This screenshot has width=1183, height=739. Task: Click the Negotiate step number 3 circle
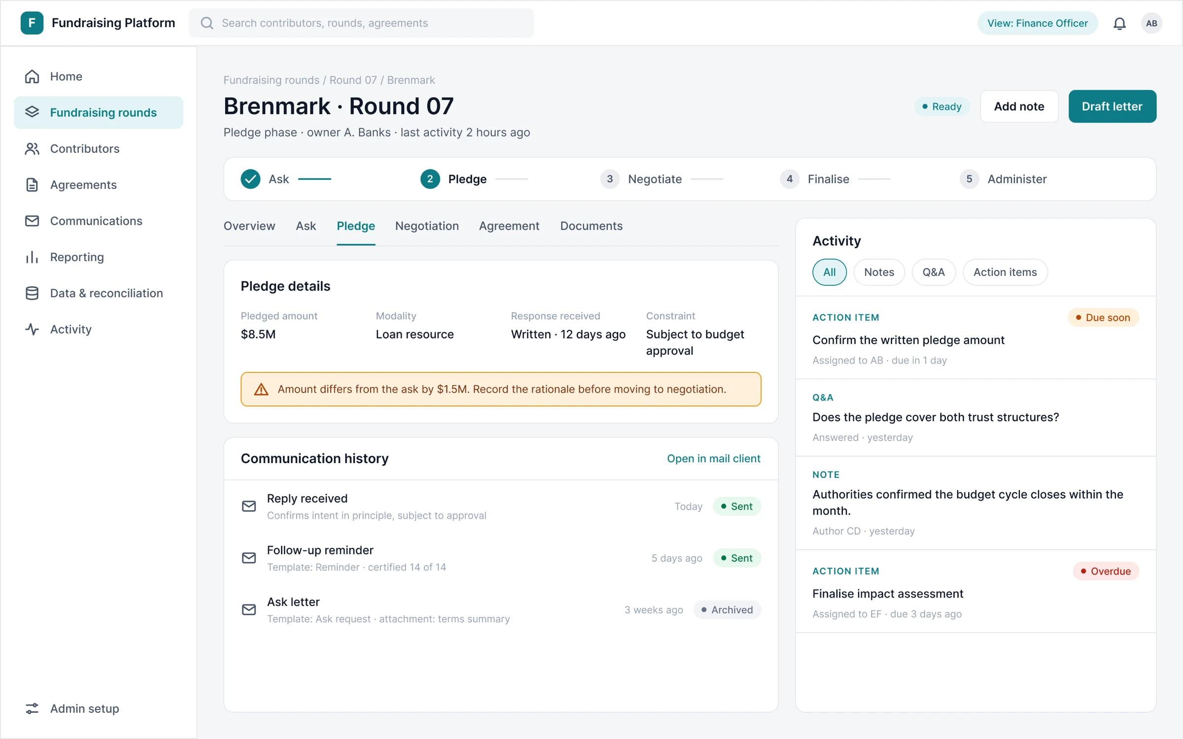[610, 179]
